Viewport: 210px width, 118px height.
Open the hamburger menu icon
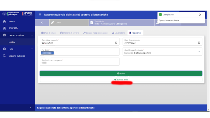click(x=40, y=15)
